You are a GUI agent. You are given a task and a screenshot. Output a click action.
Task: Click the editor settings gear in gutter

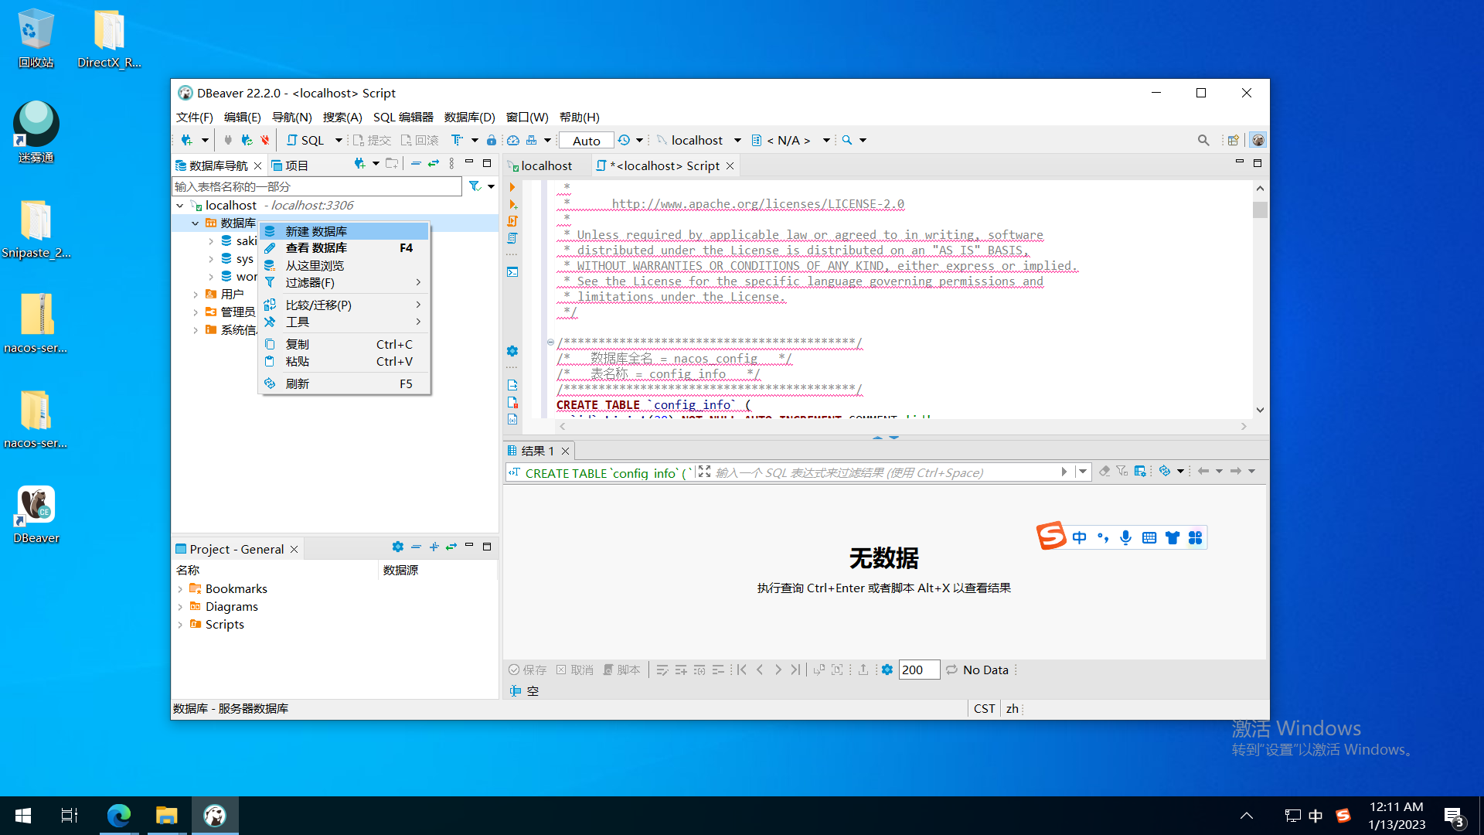pyautogui.click(x=512, y=351)
